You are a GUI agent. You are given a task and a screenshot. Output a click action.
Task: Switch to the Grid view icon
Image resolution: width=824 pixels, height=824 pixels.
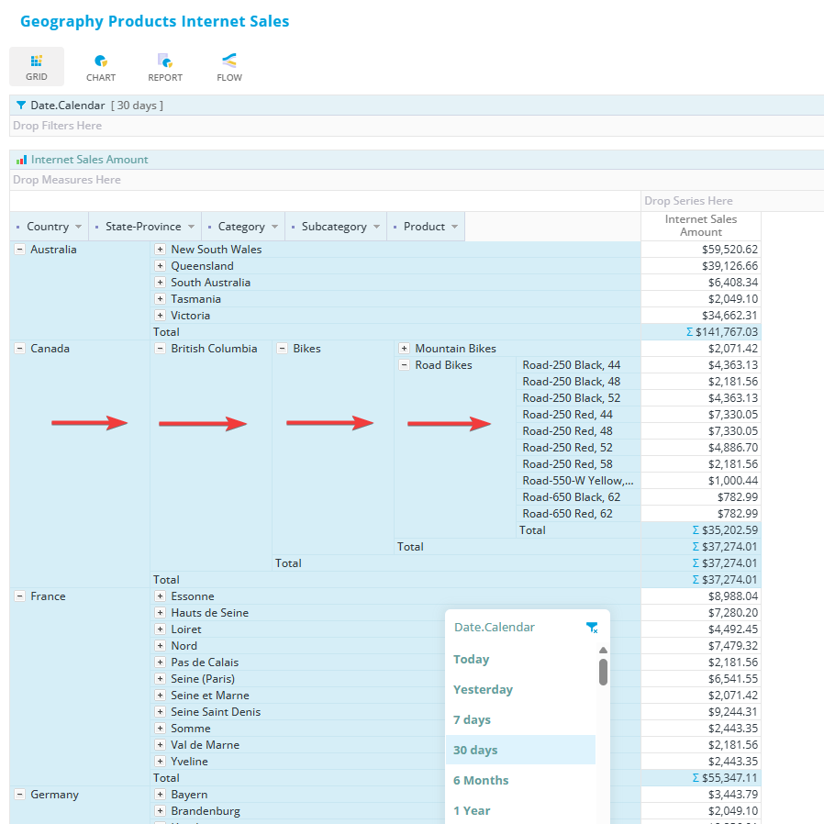click(37, 61)
